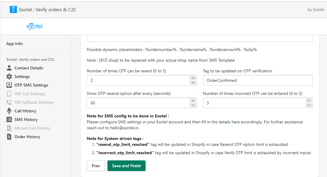The width and height of the screenshot is (327, 177).
Task: Click the 'by Exotel' text
Action: [x=315, y=9]
